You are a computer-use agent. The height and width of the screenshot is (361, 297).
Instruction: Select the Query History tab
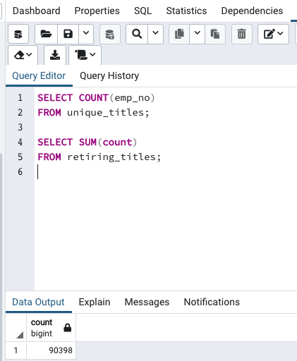pyautogui.click(x=109, y=76)
